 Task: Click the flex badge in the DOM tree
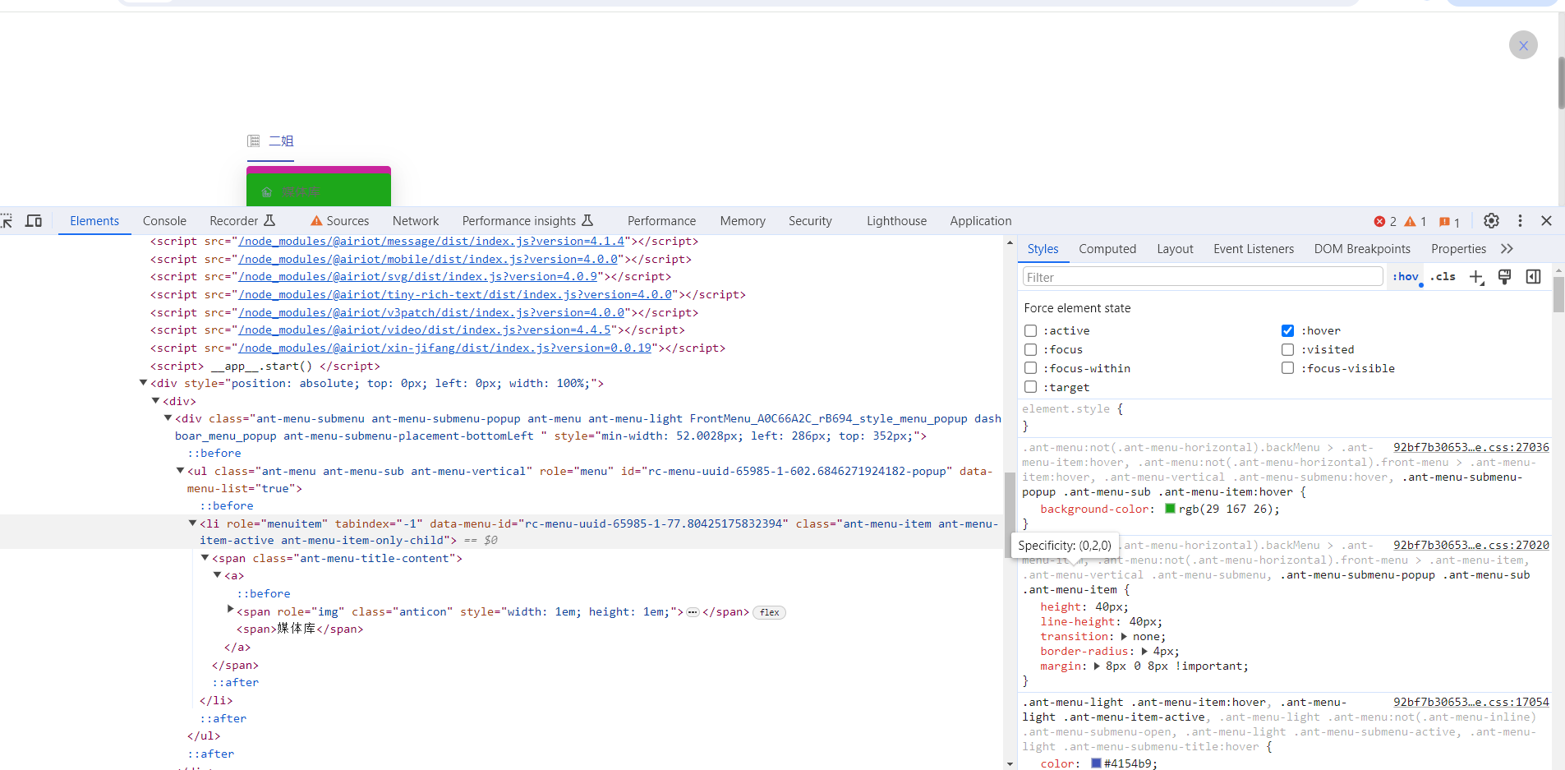pos(770,612)
